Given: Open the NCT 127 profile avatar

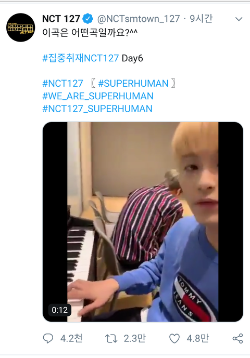Looking at the screenshot, I should point(21,28).
